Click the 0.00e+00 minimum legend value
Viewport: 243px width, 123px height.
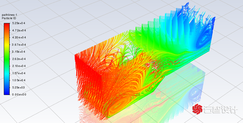click(19, 95)
